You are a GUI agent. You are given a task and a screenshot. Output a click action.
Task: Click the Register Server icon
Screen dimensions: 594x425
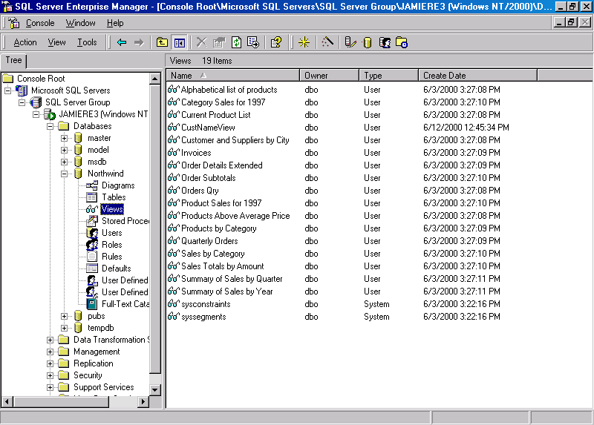350,42
